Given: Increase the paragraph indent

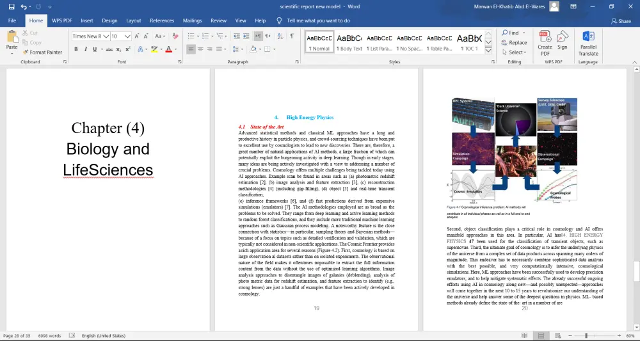Looking at the screenshot, I should [x=246, y=36].
